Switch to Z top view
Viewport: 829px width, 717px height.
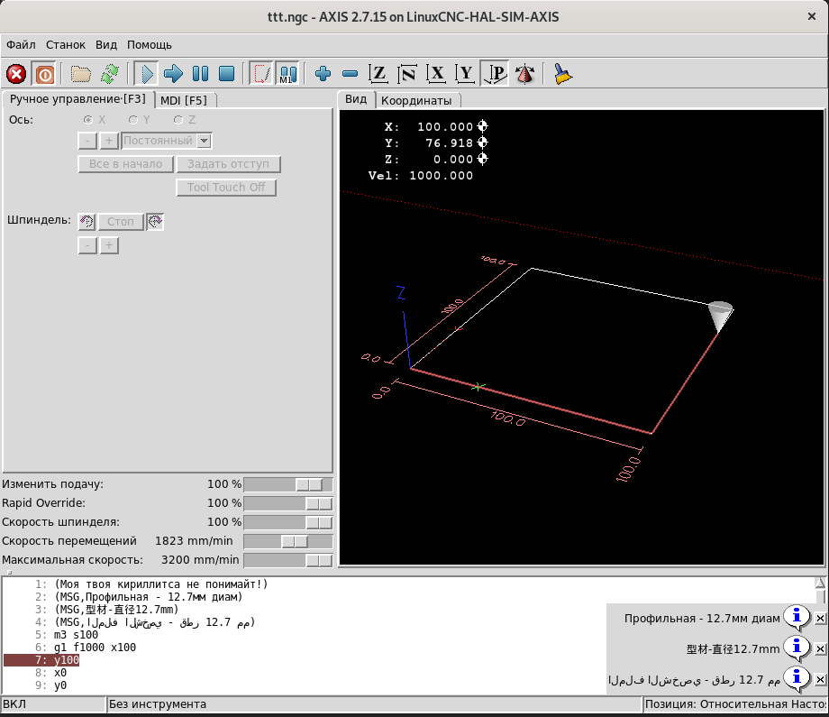click(379, 74)
